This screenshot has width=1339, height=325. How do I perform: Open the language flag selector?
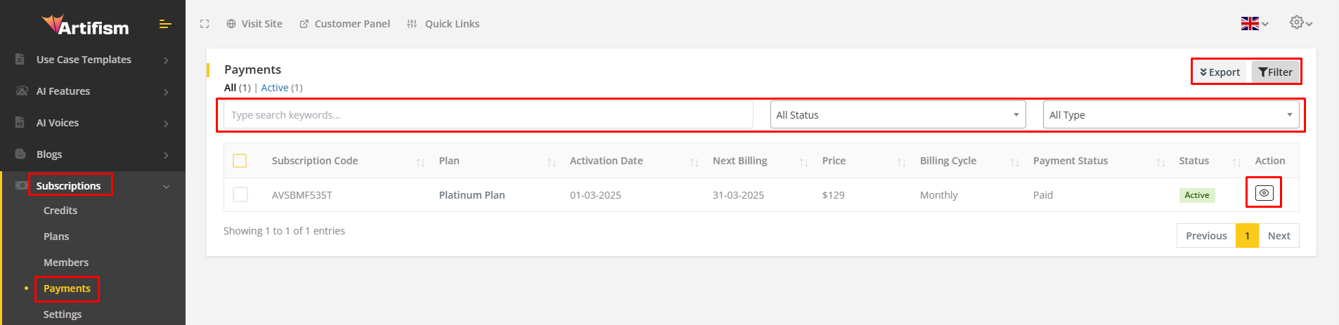[x=1254, y=24]
